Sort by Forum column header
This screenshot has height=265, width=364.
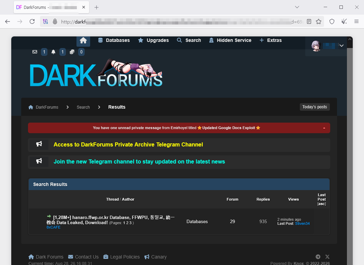233,200
